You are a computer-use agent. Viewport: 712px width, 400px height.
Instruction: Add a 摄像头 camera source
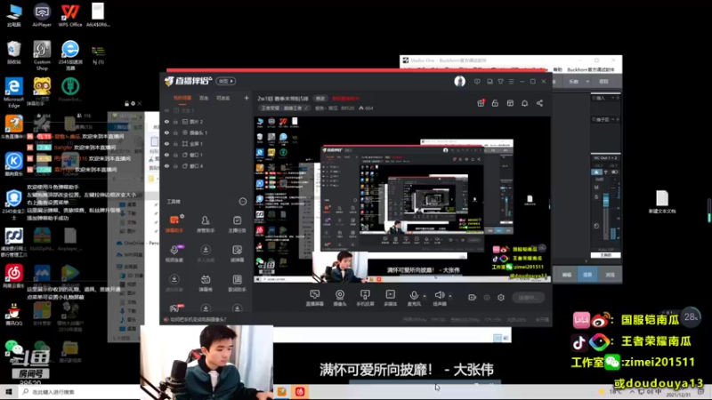pyautogui.click(x=340, y=298)
